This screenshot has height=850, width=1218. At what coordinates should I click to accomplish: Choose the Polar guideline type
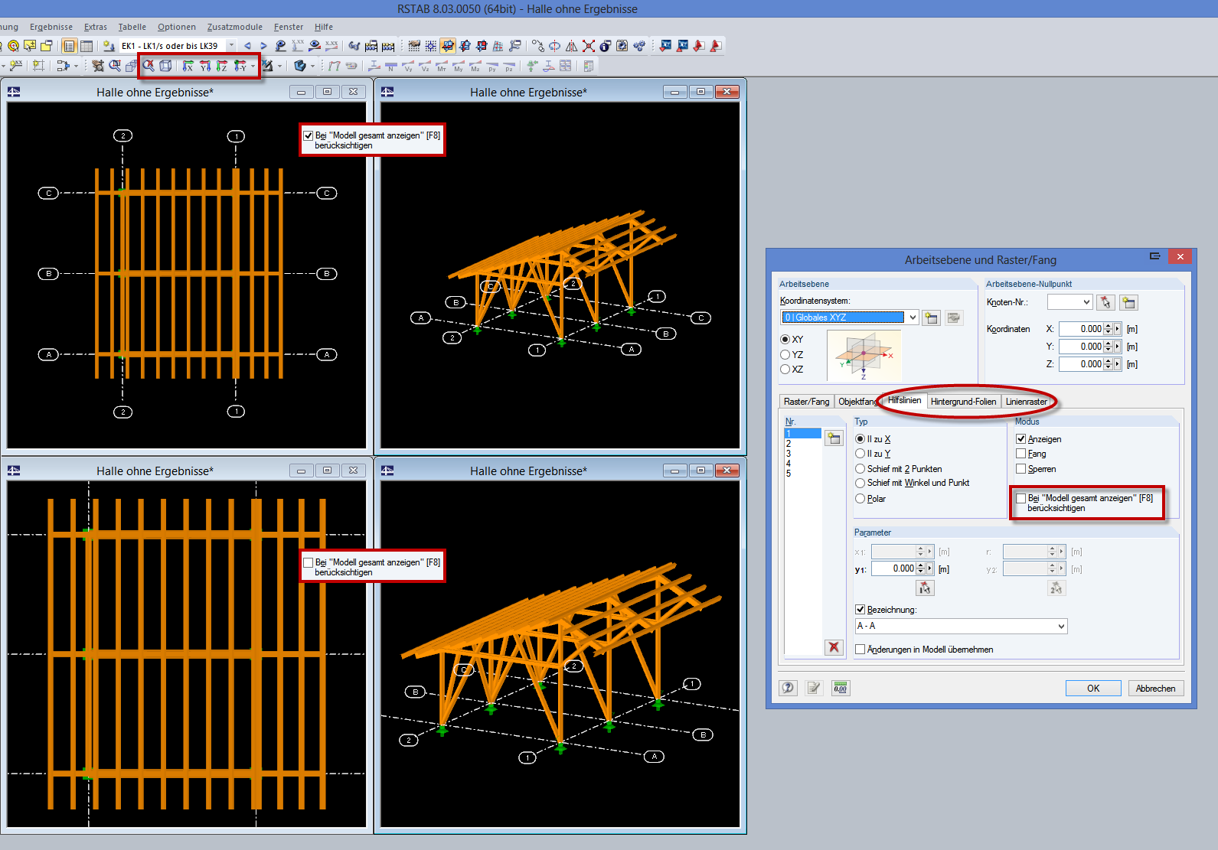860,499
